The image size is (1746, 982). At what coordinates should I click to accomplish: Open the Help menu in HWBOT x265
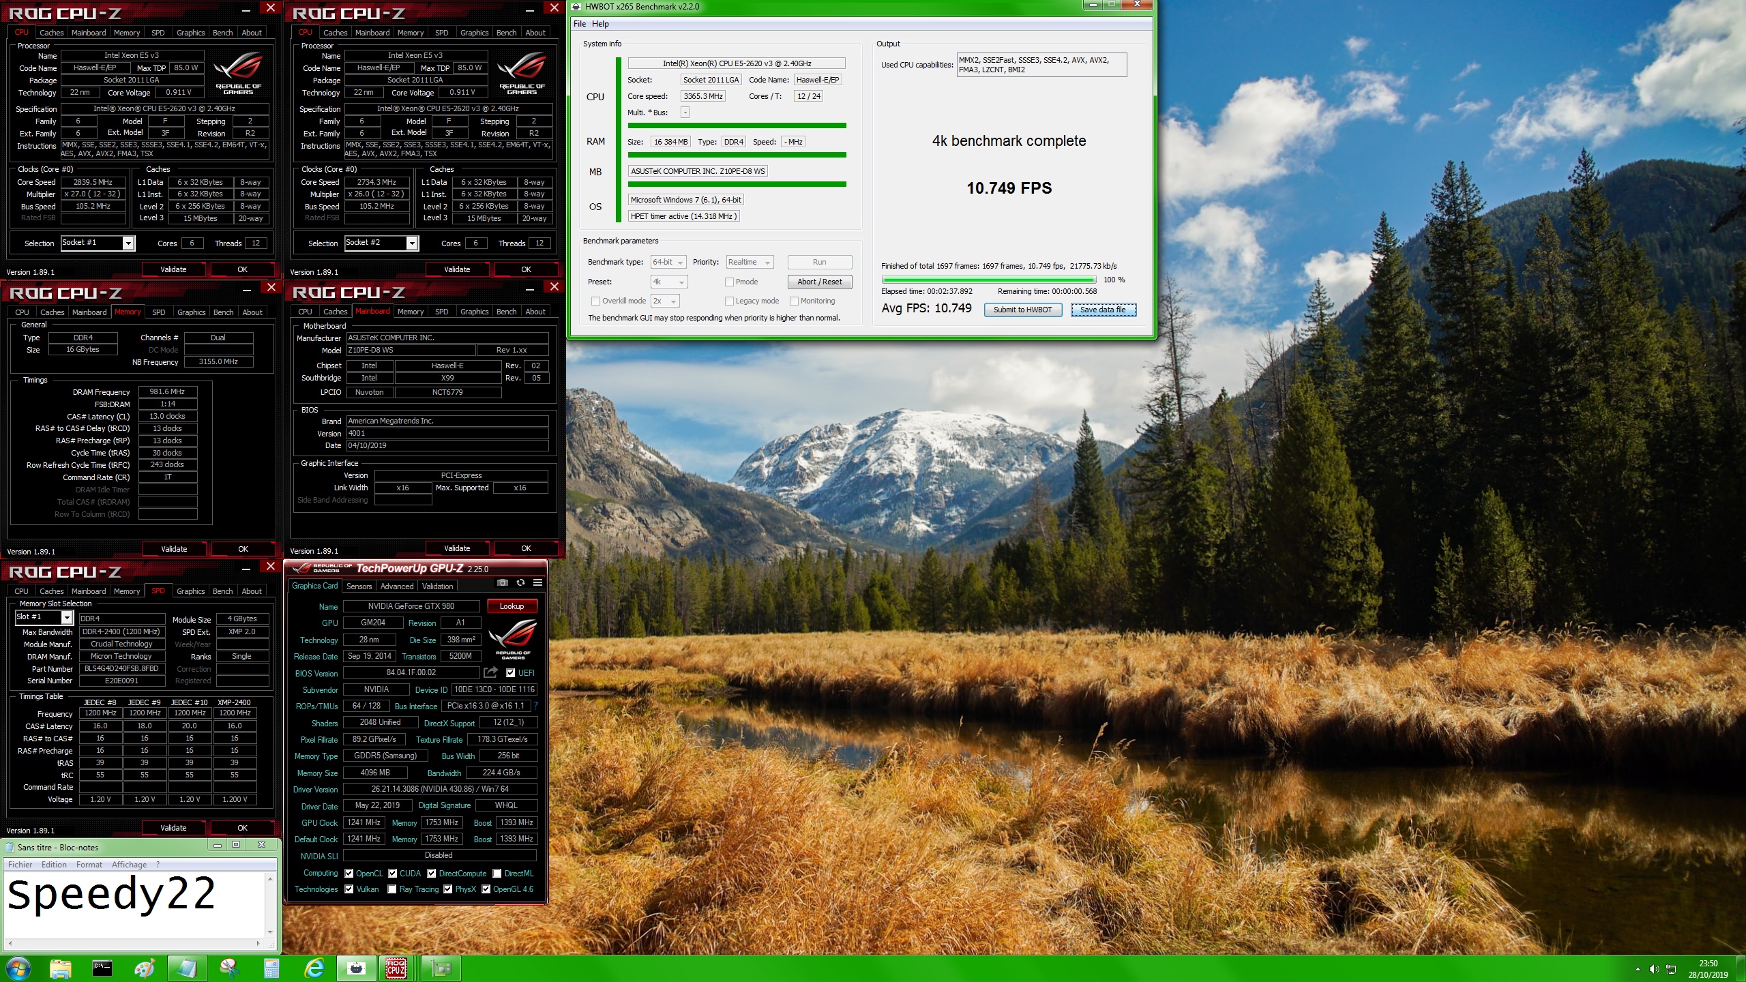600,24
